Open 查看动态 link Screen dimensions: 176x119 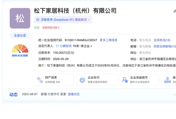click(74, 94)
